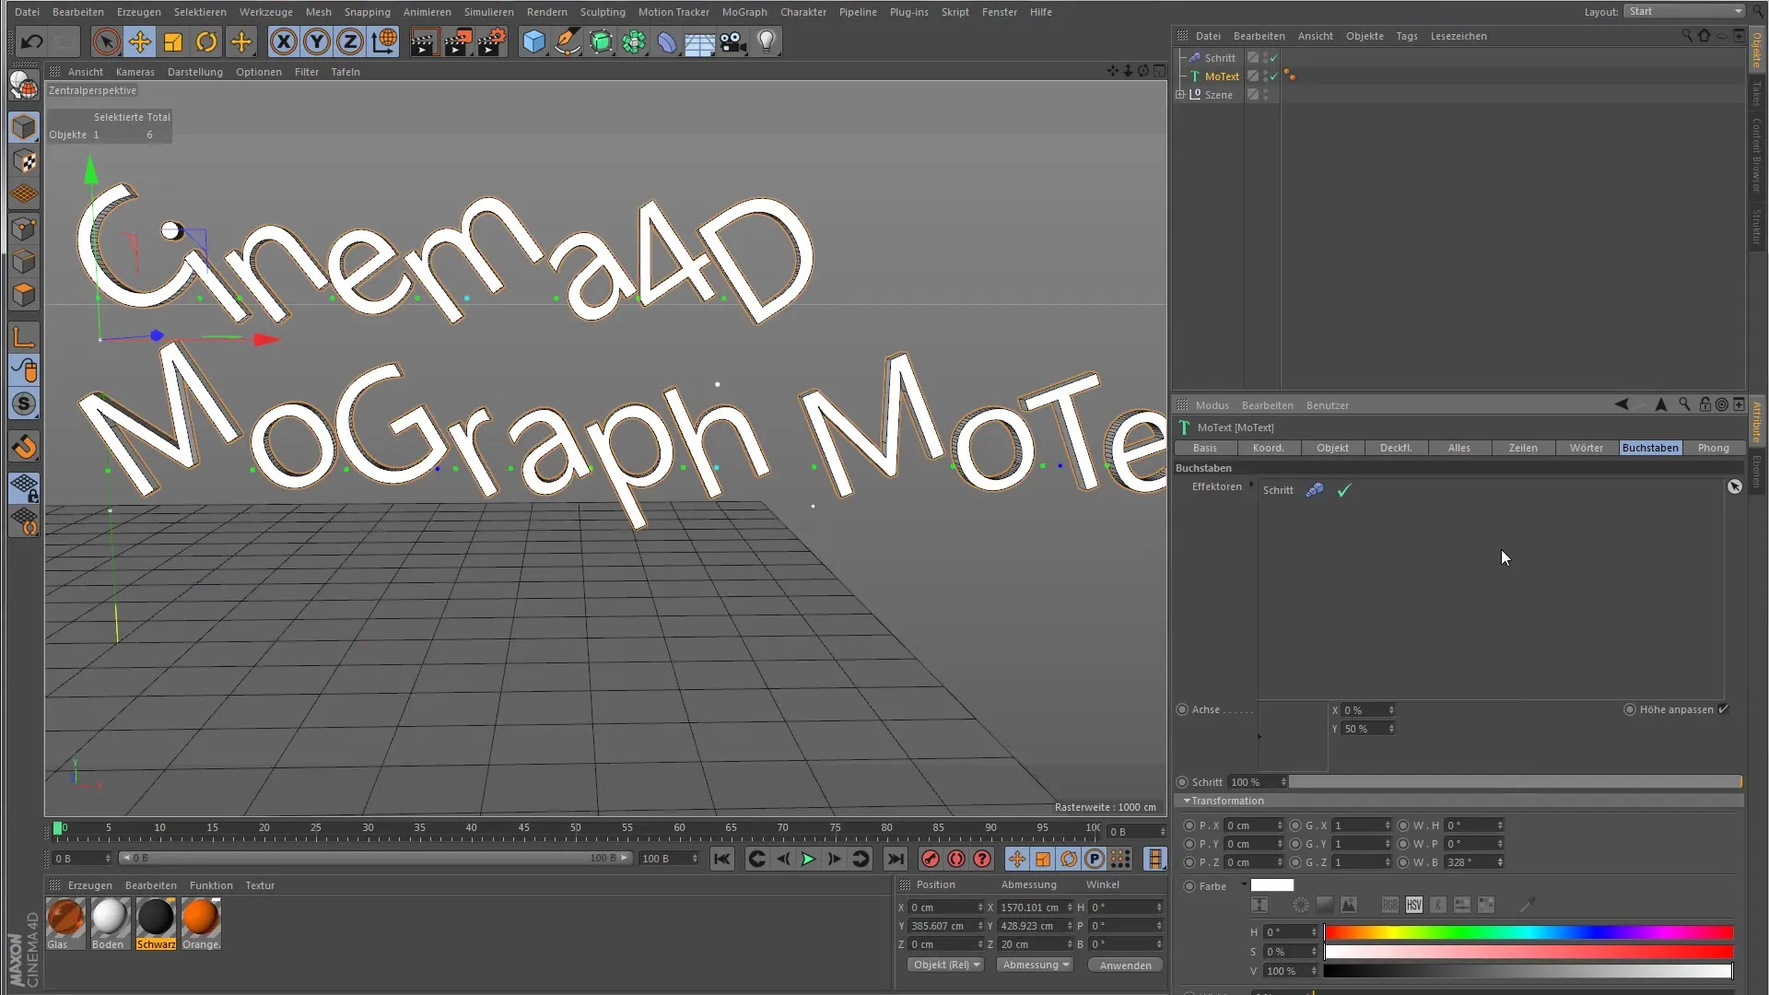This screenshot has height=995, width=1769.
Task: Open Layout Start dropdown
Action: [1684, 11]
